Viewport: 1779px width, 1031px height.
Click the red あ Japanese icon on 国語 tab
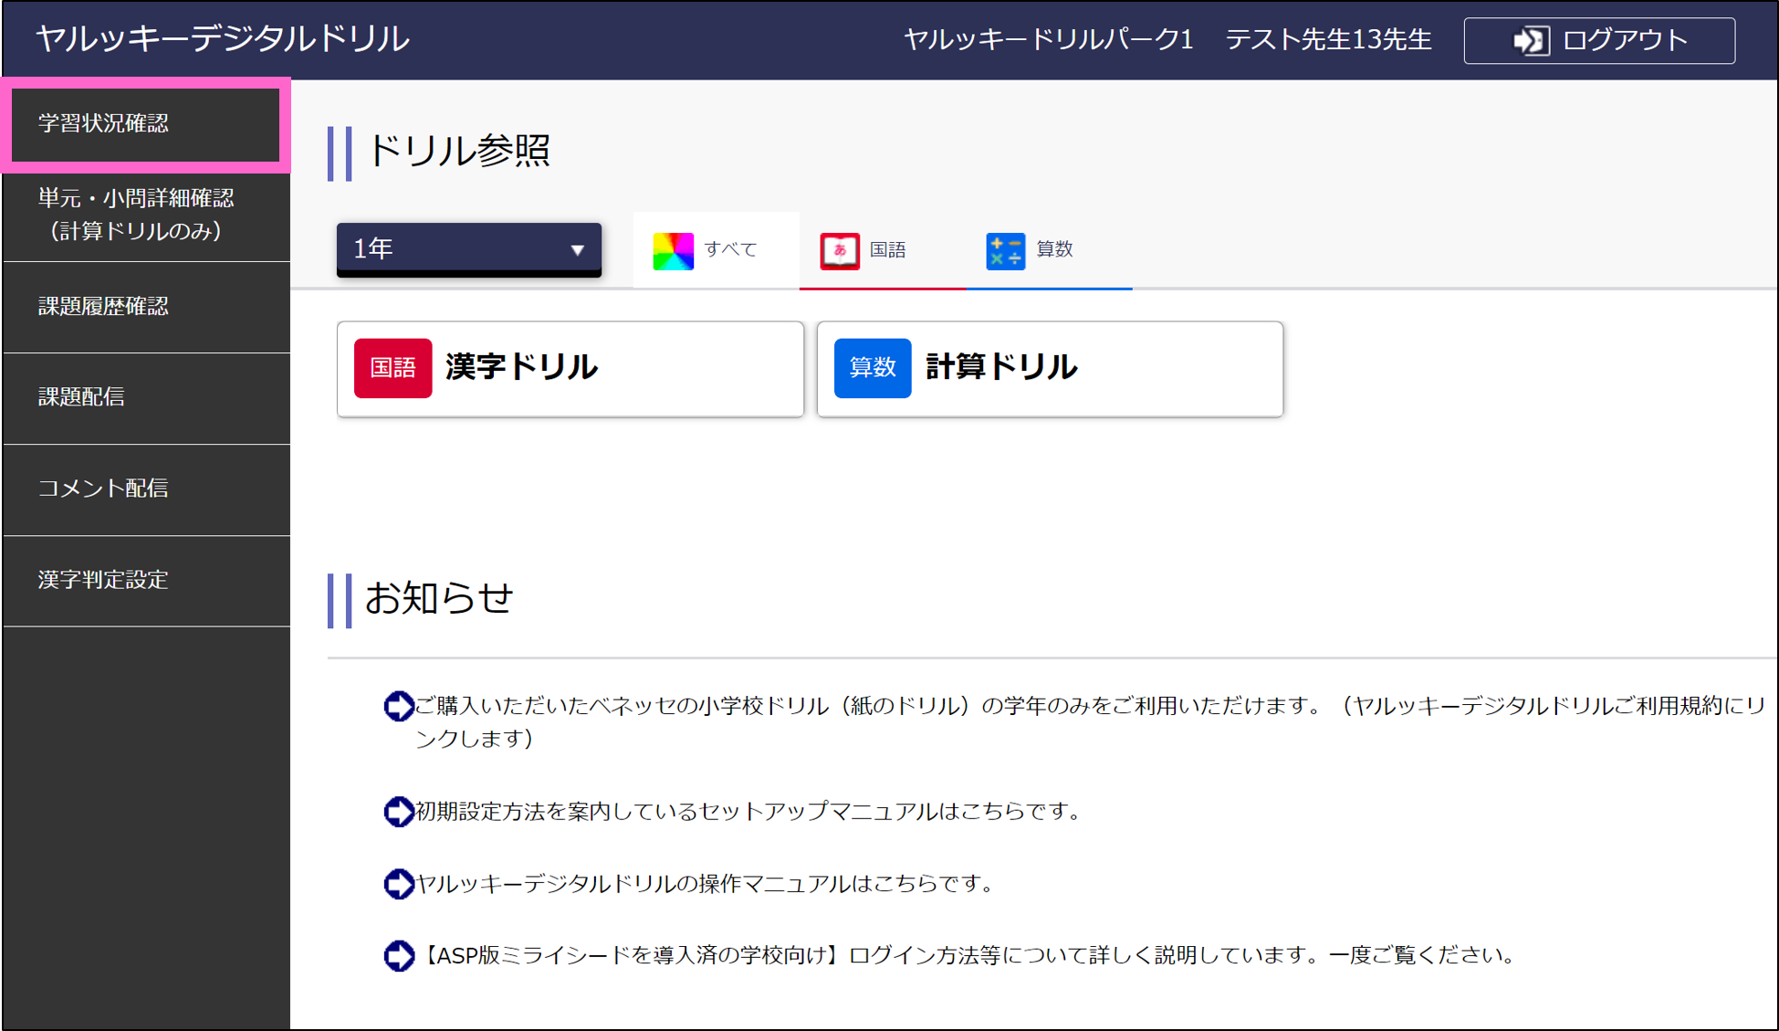(839, 249)
